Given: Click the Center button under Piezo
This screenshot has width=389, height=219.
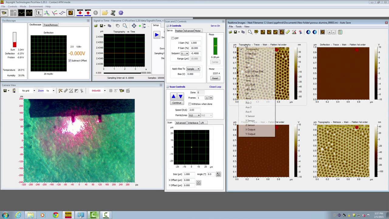Looking at the screenshot, I should pos(215,62).
